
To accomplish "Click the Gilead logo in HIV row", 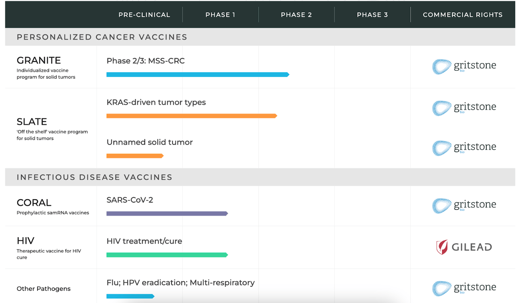I will (464, 247).
